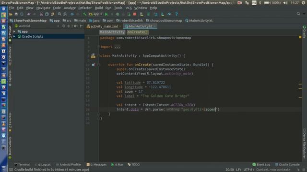The image size is (307, 172).
Task: Open the Project panel settings gear
Action: pos(75,26)
